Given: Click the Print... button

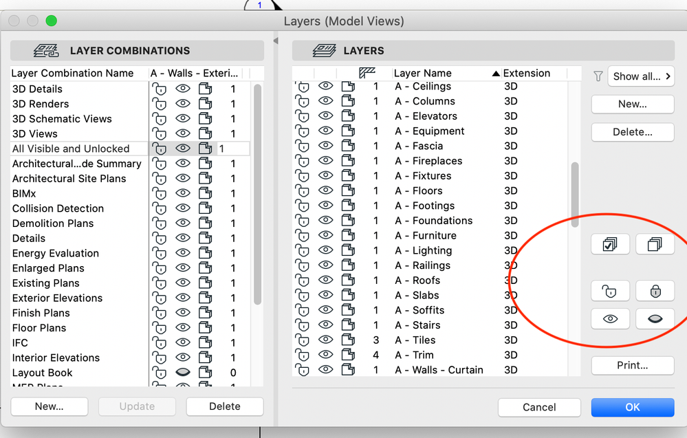Looking at the screenshot, I should (632, 365).
